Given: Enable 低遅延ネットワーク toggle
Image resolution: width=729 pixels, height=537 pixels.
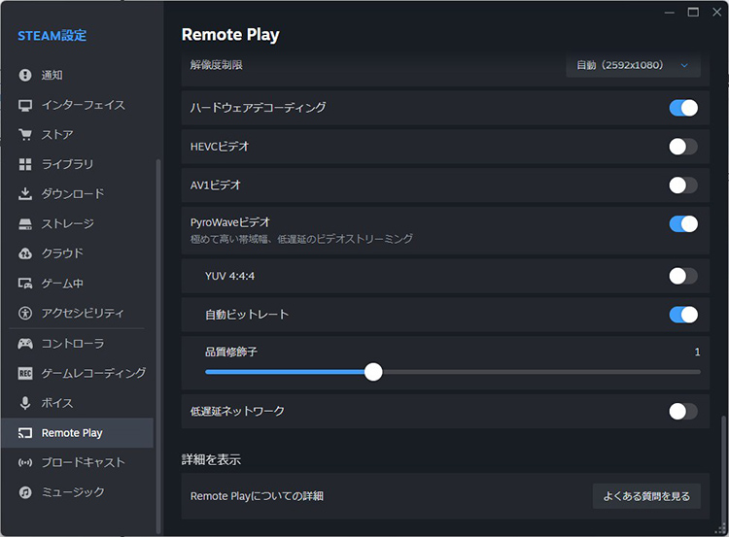Looking at the screenshot, I should coord(683,411).
